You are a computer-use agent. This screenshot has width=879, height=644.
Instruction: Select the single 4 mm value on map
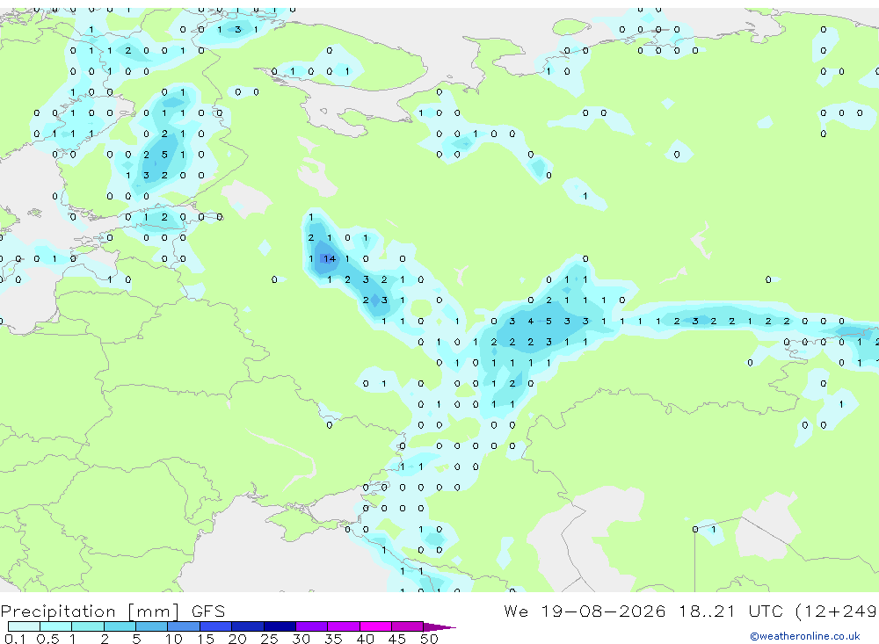coord(530,322)
